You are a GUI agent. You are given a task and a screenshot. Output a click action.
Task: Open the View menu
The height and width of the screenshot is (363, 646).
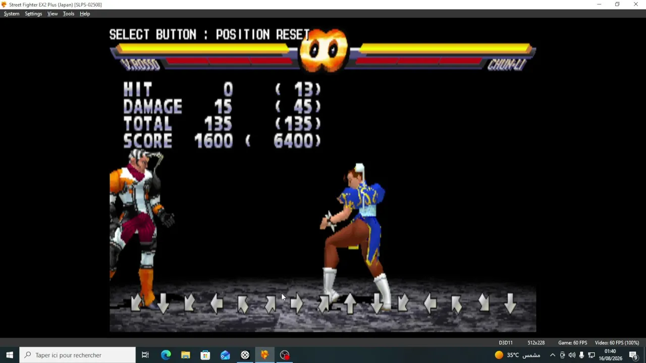coord(52,14)
